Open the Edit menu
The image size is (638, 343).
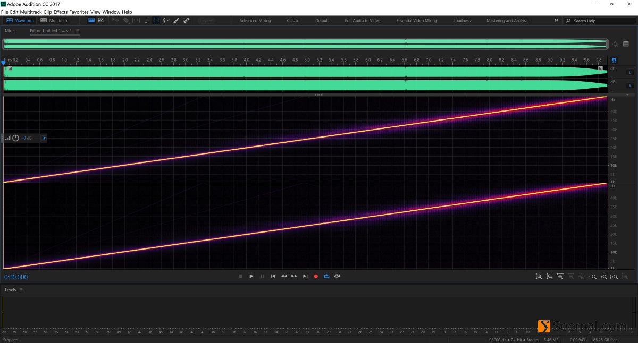(14, 12)
